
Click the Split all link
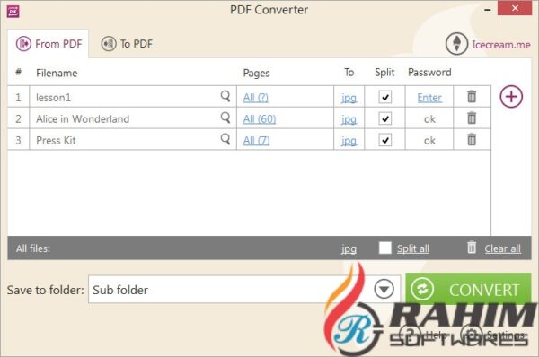(413, 248)
